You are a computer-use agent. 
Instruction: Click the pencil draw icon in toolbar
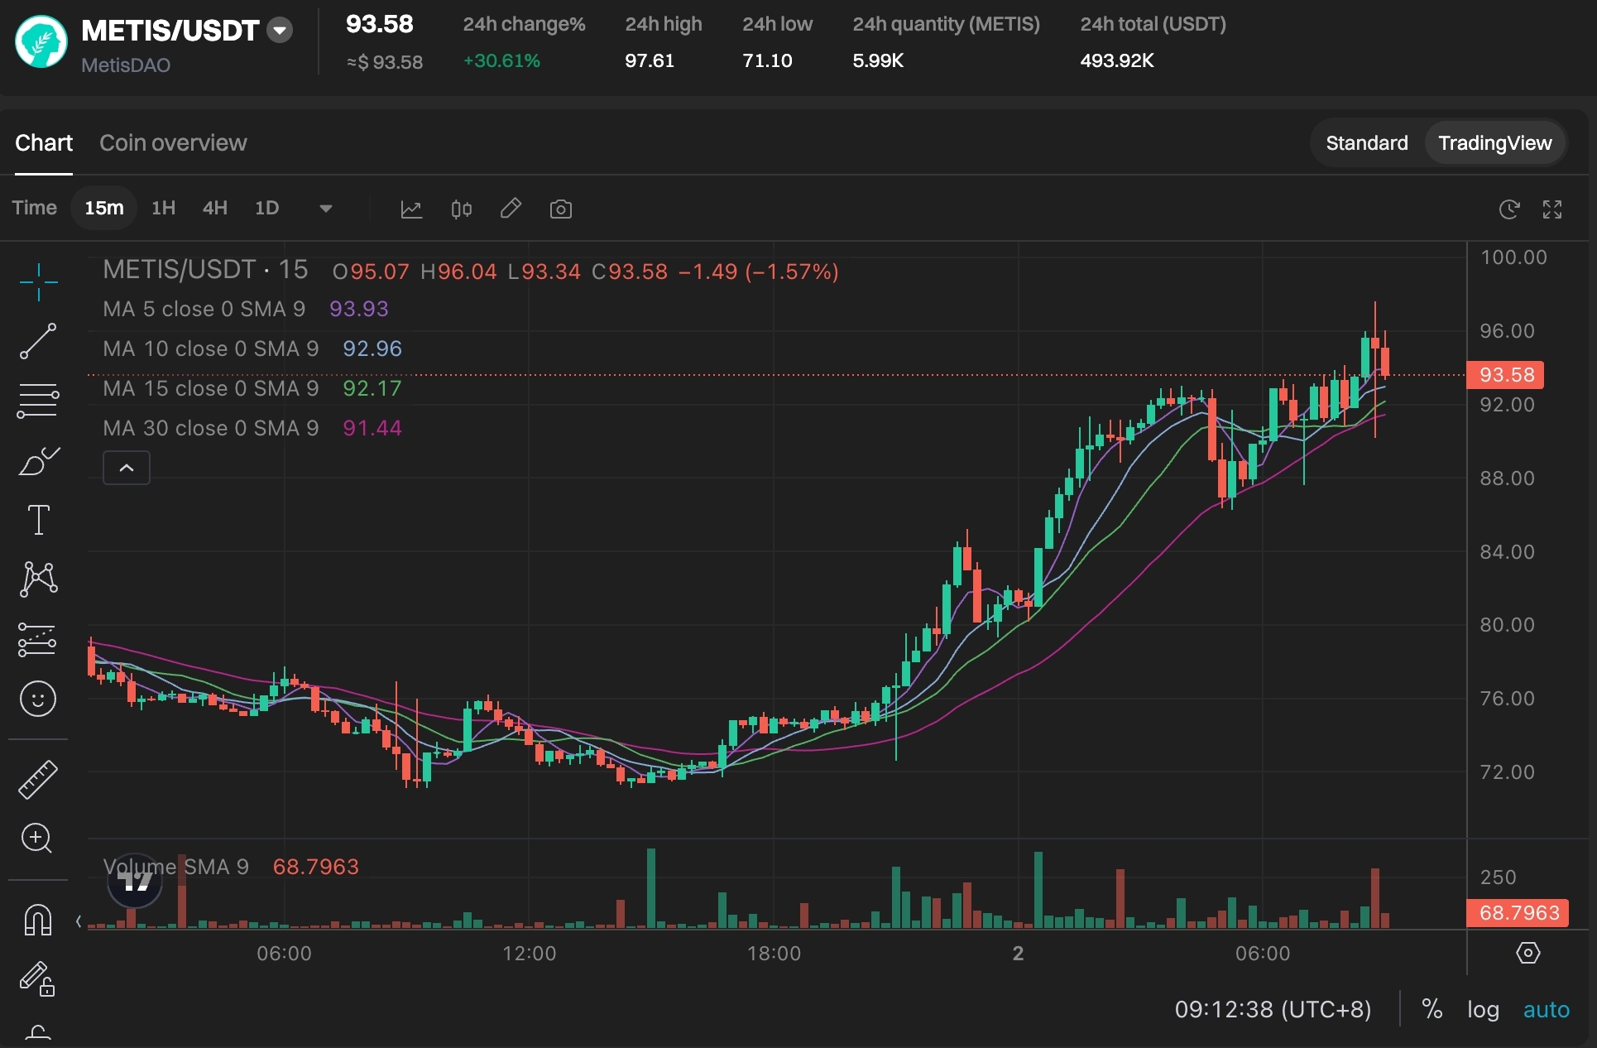511,209
